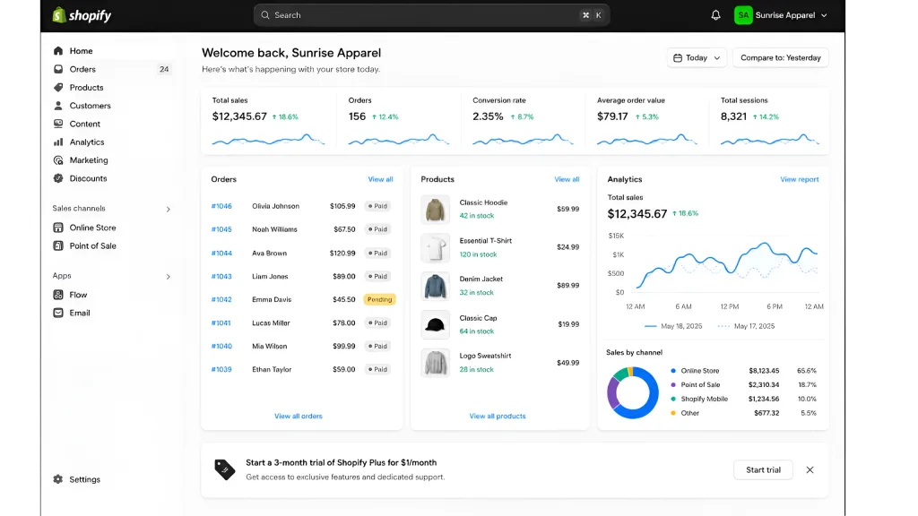This screenshot has height=516, width=918.
Task: Click the Point of Sale icon
Action: (58, 245)
